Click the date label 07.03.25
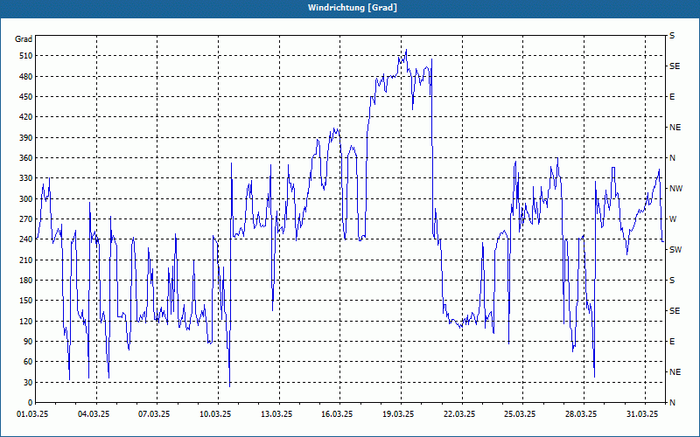700x437 pixels. pos(154,414)
